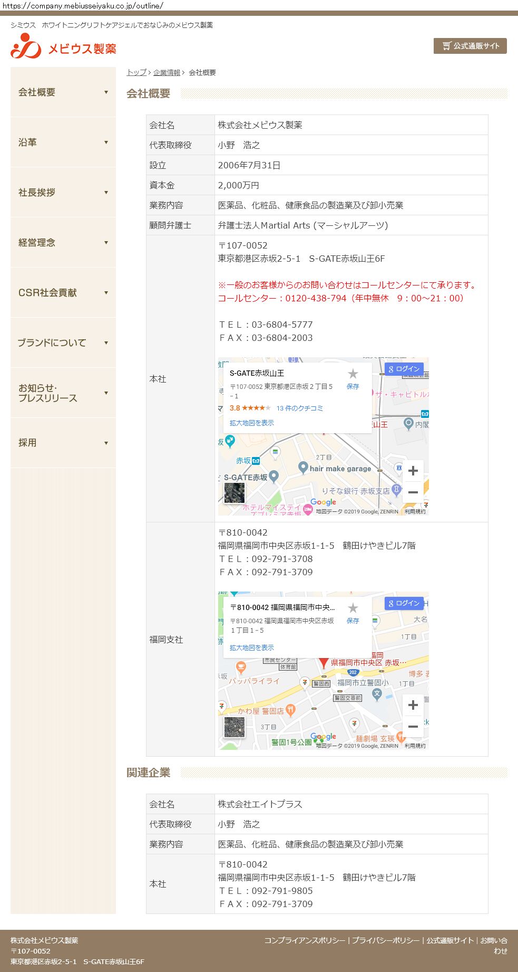Zoom in on the Fukuoka branch map
The width and height of the screenshot is (518, 972).
[413, 705]
